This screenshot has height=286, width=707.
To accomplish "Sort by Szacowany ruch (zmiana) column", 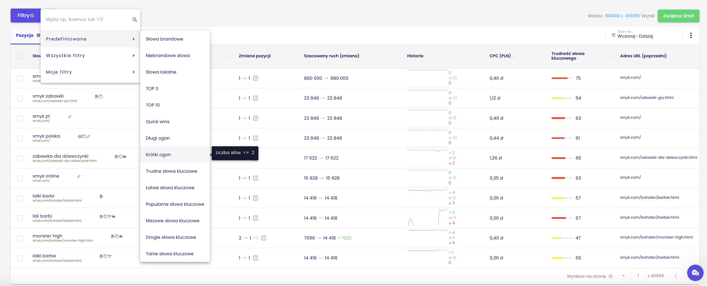I will (x=333, y=56).
